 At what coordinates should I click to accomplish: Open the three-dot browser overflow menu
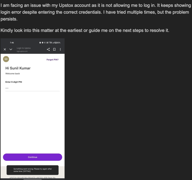[60, 49]
